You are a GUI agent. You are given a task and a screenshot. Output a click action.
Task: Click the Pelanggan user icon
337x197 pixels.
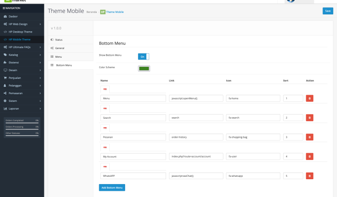click(5, 86)
